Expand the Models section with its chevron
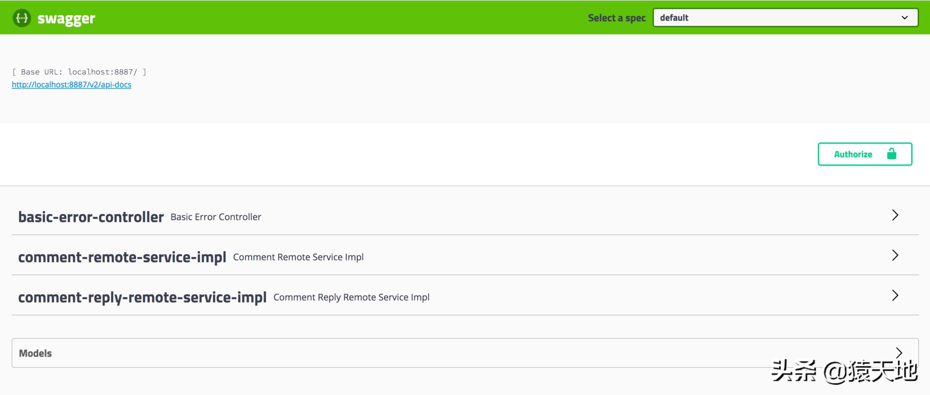The height and width of the screenshot is (395, 930). coord(899,353)
